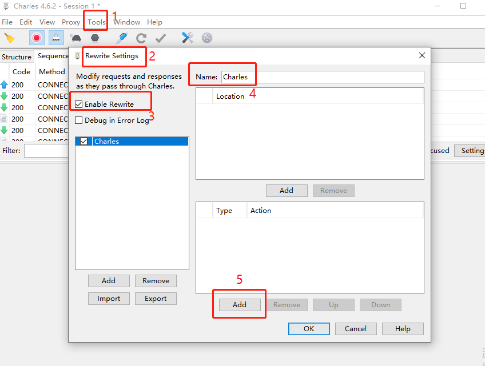Screen dimensions: 485x366
Task: Open the Tools menu
Action: (x=97, y=22)
